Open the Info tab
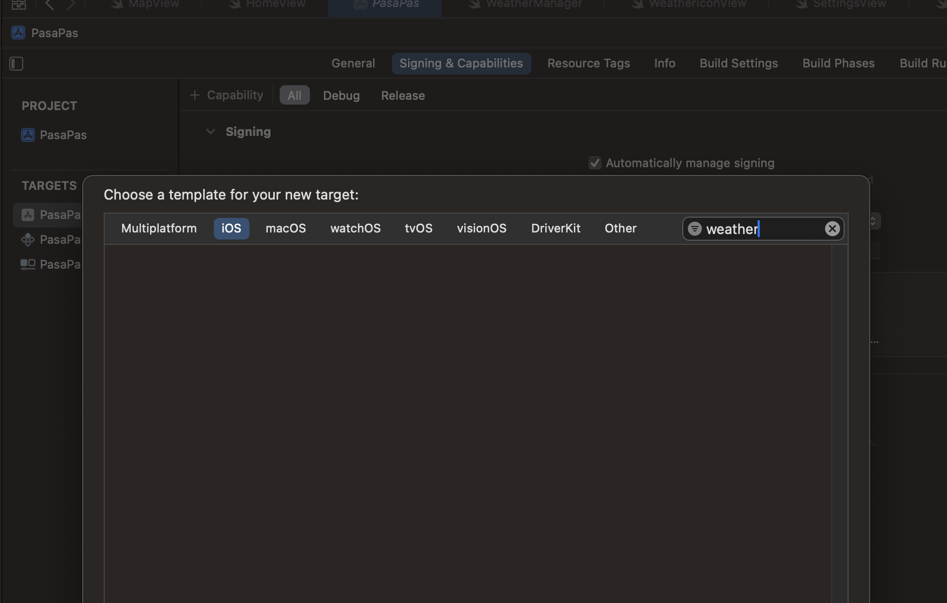 point(665,63)
